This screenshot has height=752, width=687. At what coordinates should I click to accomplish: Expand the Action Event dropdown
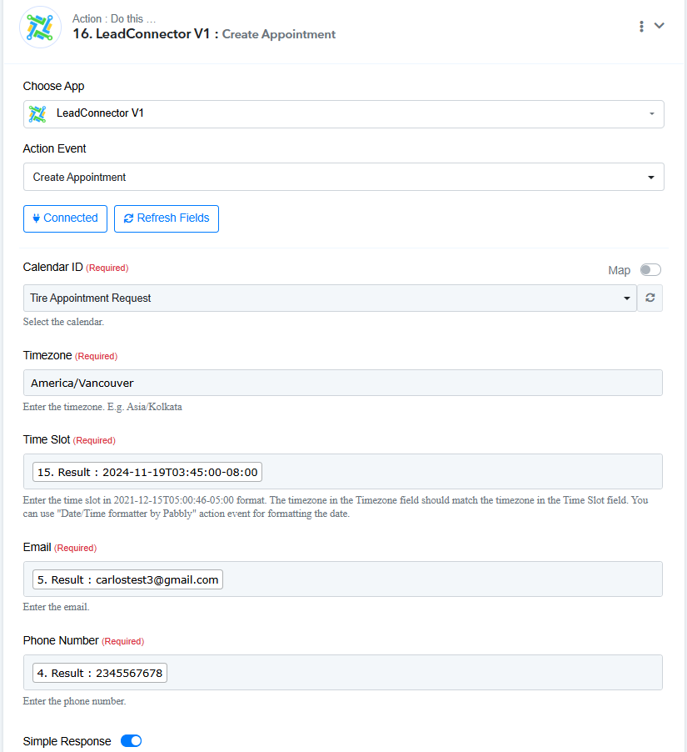tap(343, 177)
